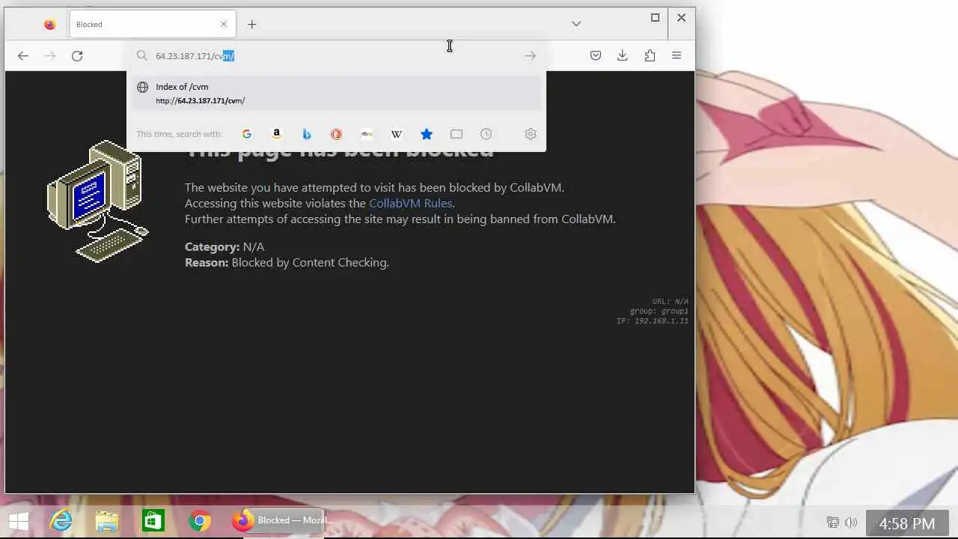Maximize the Firefox window
This screenshot has height=539, width=958.
[x=655, y=18]
